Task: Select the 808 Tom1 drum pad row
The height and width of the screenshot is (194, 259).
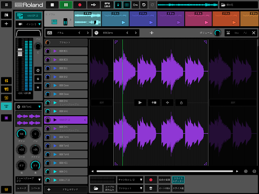Action: pos(66,137)
